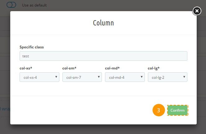Toggle the Use as default switch

[11, 5]
